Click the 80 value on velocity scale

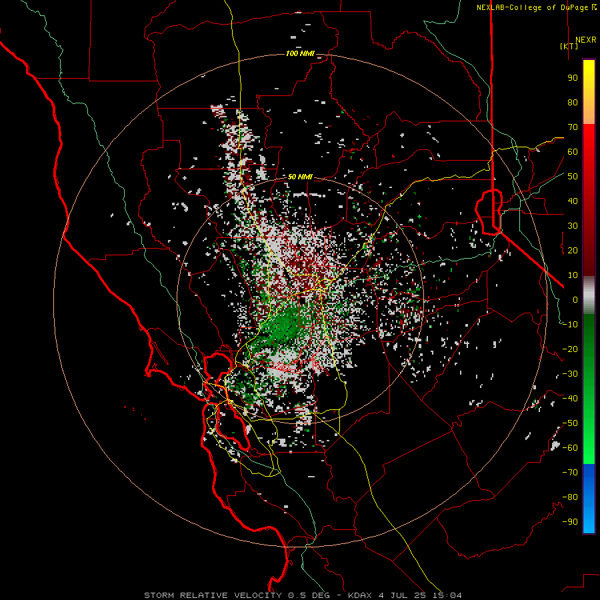click(573, 102)
